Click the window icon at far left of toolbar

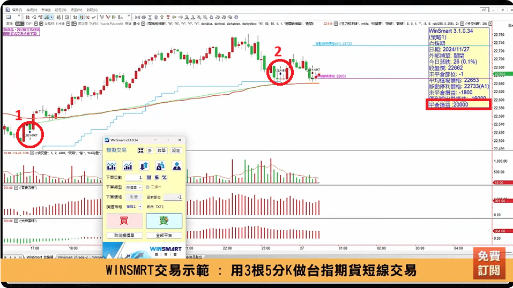click(9, 17)
